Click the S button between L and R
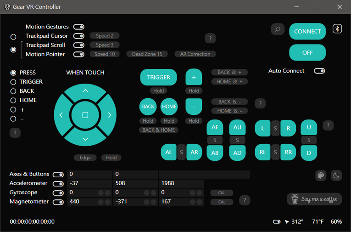The width and height of the screenshot is (351, 232). pyautogui.click(x=275, y=129)
